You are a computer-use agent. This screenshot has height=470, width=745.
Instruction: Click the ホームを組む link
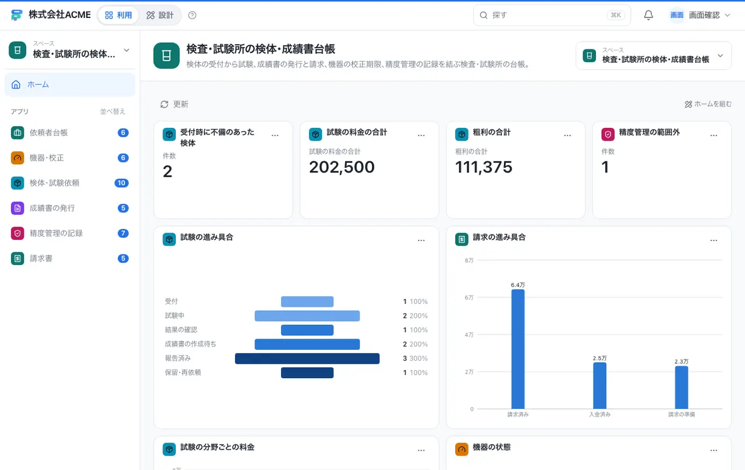708,104
